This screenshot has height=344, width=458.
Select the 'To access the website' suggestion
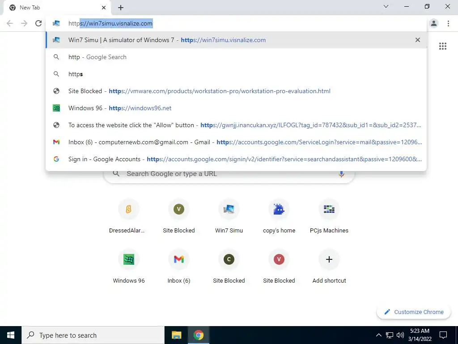(x=236, y=125)
